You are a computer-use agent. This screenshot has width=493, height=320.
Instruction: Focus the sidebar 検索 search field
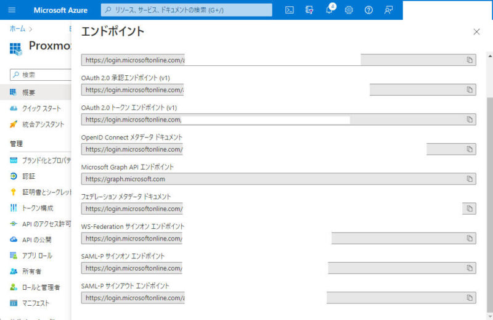[41, 75]
